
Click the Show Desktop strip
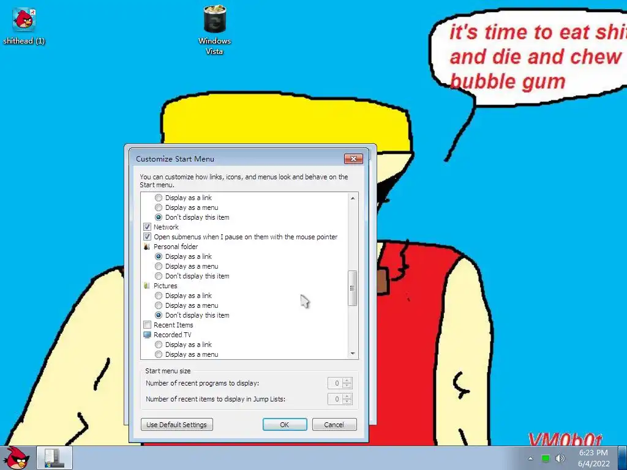pyautogui.click(x=623, y=458)
